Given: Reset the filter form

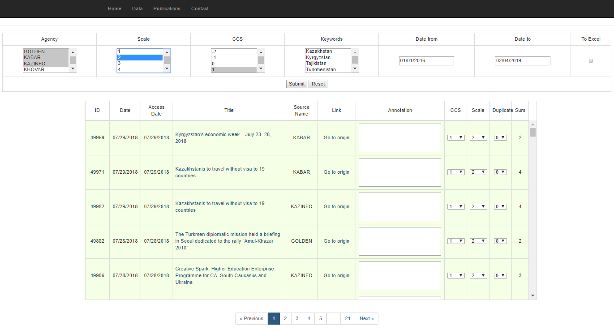Looking at the screenshot, I should point(318,84).
